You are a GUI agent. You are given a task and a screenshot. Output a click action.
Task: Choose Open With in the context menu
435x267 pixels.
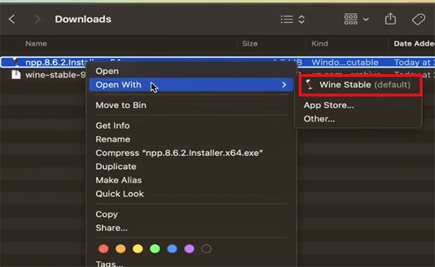(x=118, y=85)
